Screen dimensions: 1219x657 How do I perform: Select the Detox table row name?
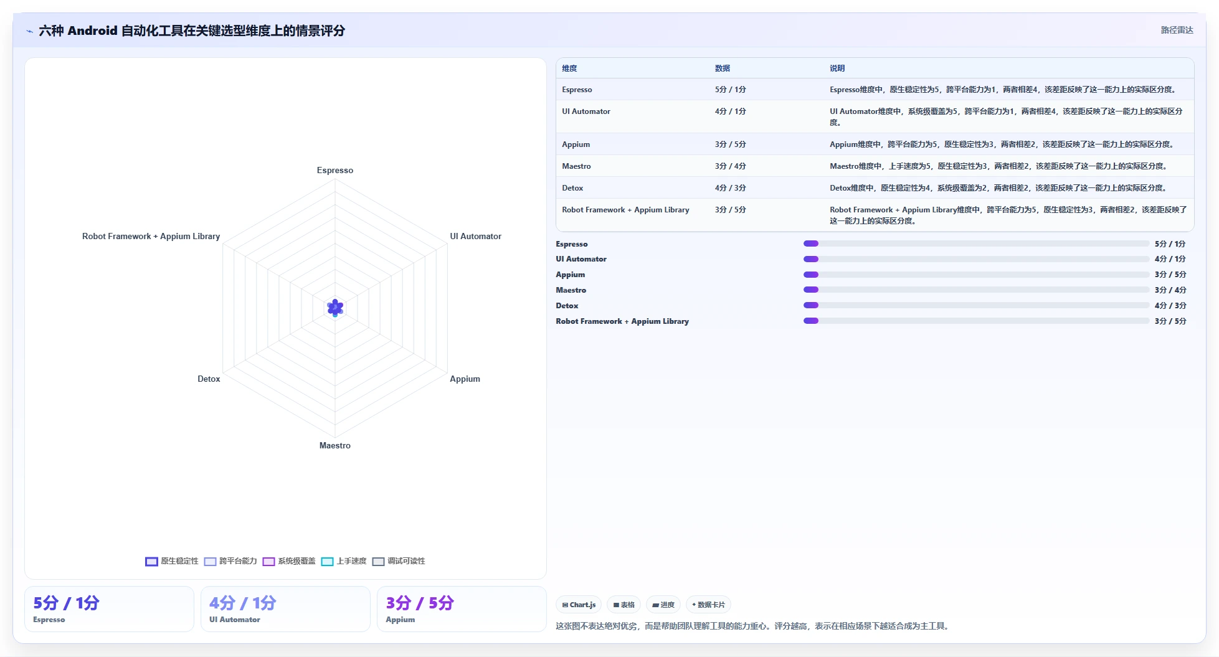pos(572,188)
